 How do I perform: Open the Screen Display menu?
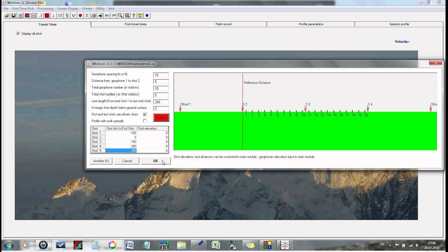[68, 8]
